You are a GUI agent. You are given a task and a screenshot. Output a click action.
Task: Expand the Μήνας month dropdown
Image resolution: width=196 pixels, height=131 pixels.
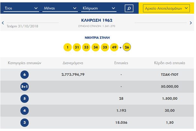coord(60,8)
